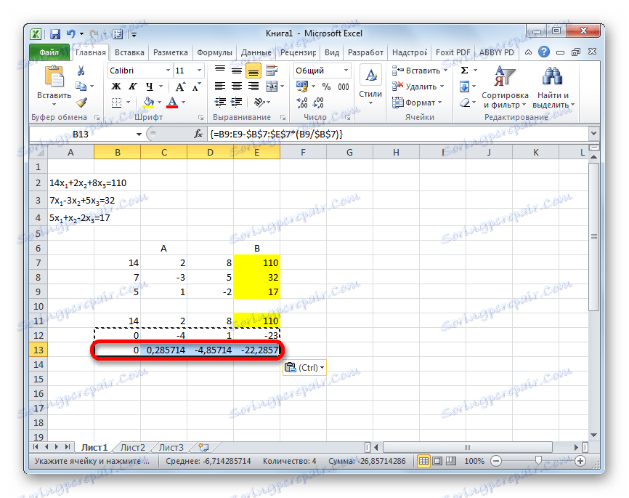This screenshot has height=498, width=629.
Task: Decrease indent icon
Action: [220, 103]
